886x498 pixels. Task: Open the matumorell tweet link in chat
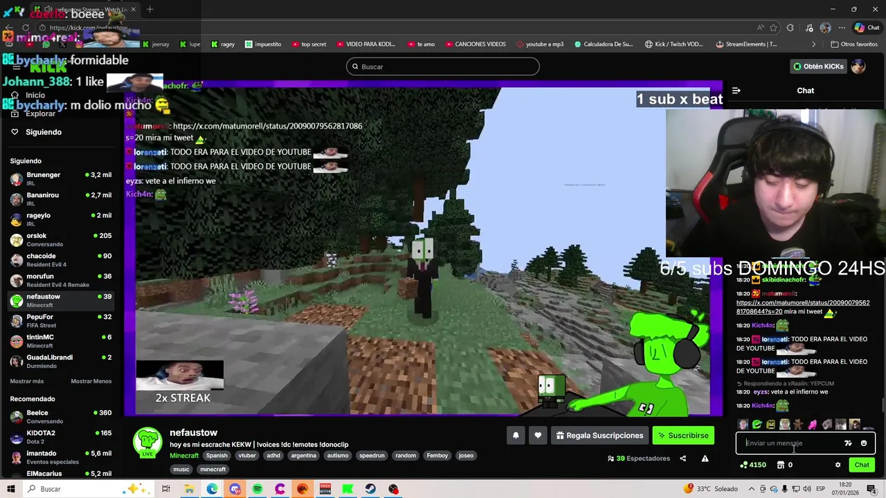click(x=803, y=307)
